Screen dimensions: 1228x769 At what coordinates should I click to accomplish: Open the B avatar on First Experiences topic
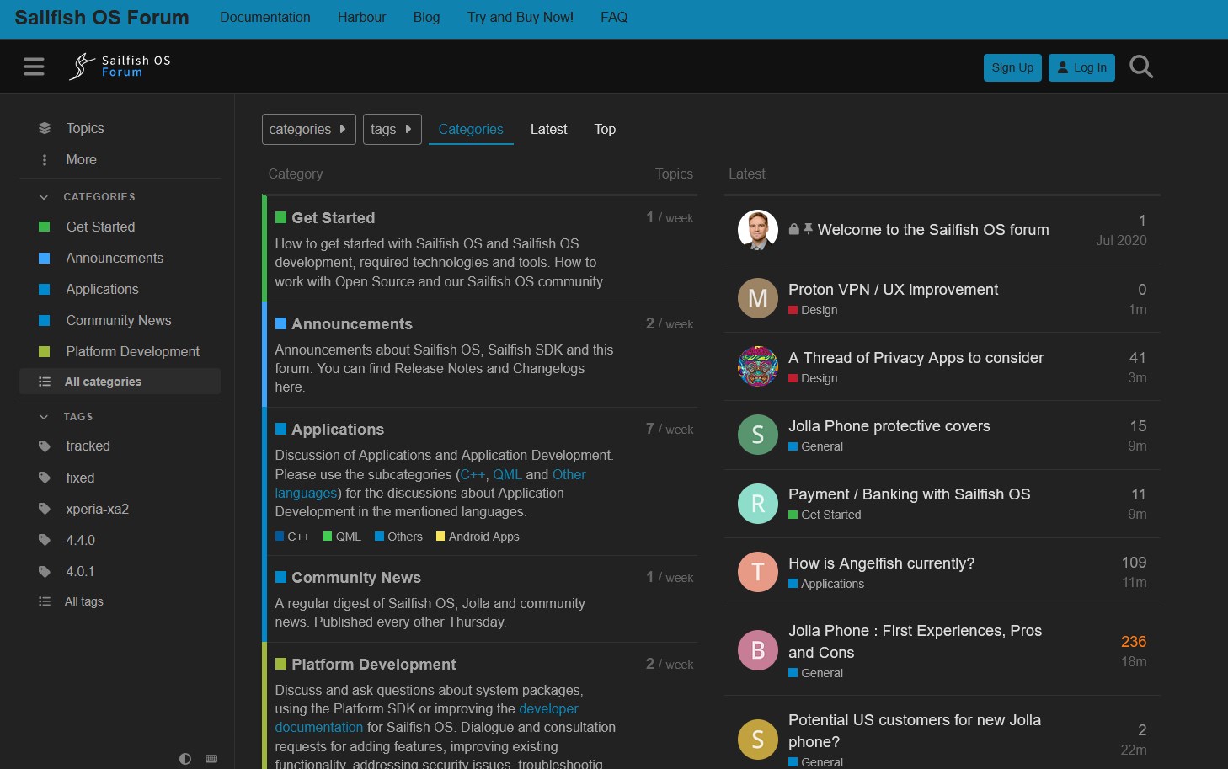tap(758, 650)
